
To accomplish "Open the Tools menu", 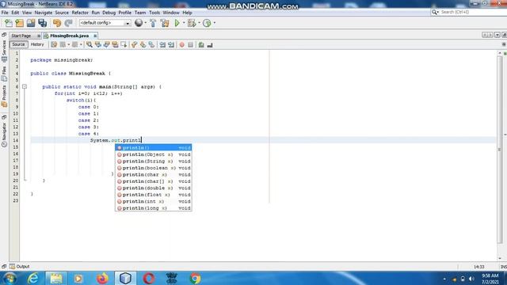I will (x=154, y=13).
